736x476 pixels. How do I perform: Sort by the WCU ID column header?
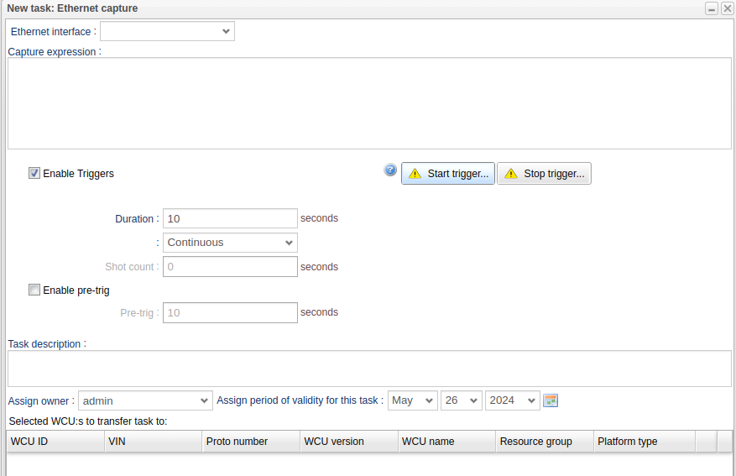click(55, 442)
